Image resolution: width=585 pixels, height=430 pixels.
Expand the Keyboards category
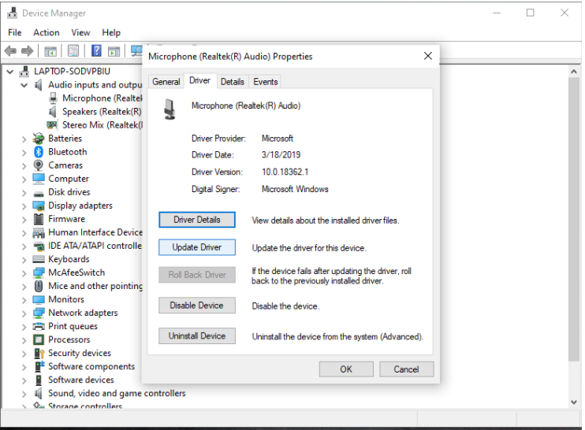click(x=24, y=260)
